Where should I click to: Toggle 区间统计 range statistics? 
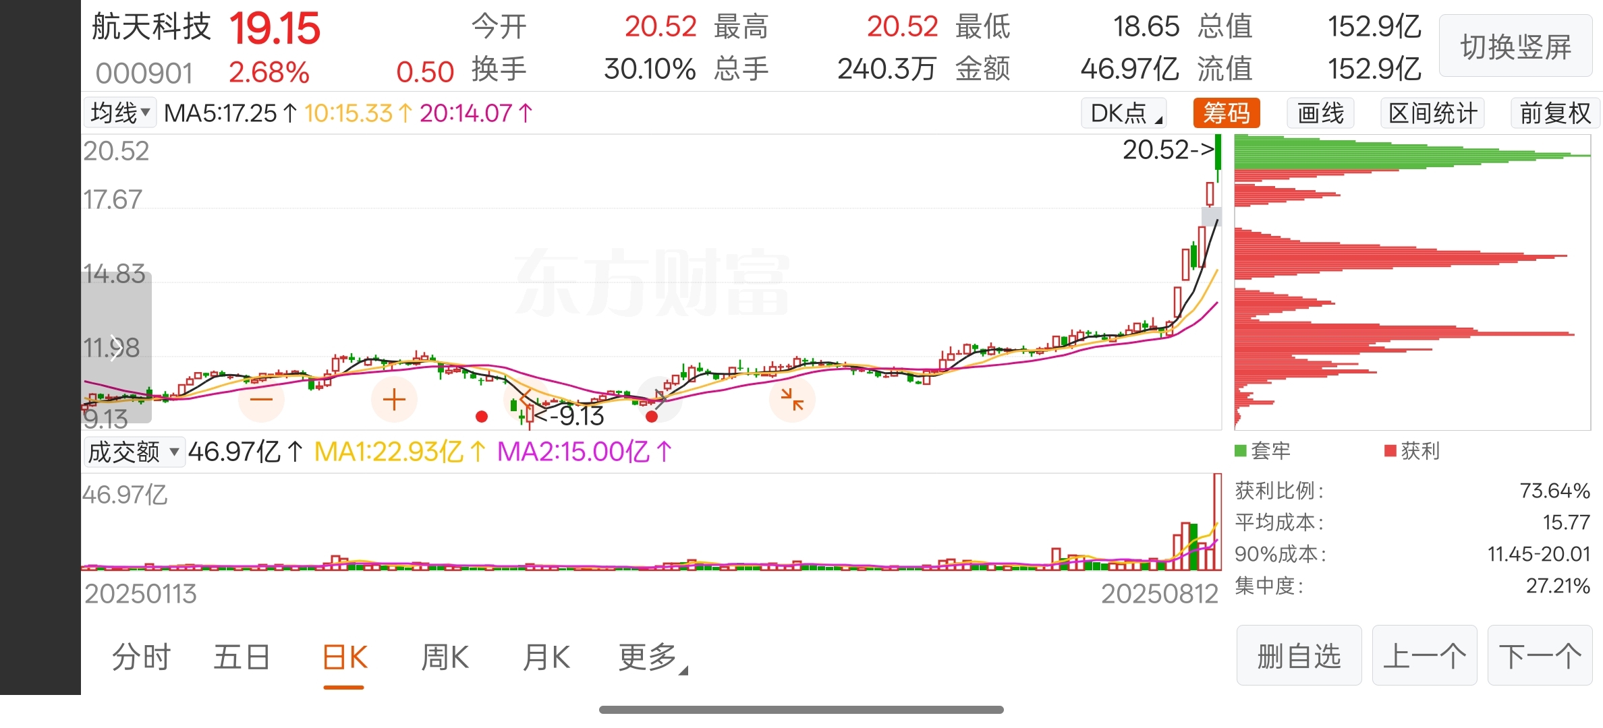(1432, 113)
